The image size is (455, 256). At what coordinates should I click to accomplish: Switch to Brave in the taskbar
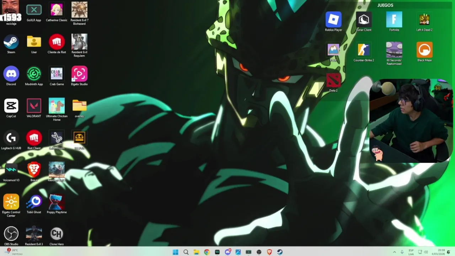(269, 252)
